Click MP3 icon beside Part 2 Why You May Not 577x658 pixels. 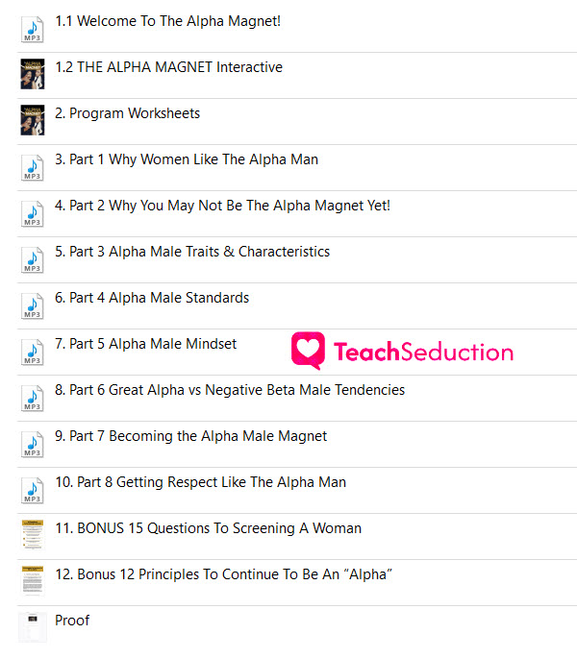click(x=33, y=214)
